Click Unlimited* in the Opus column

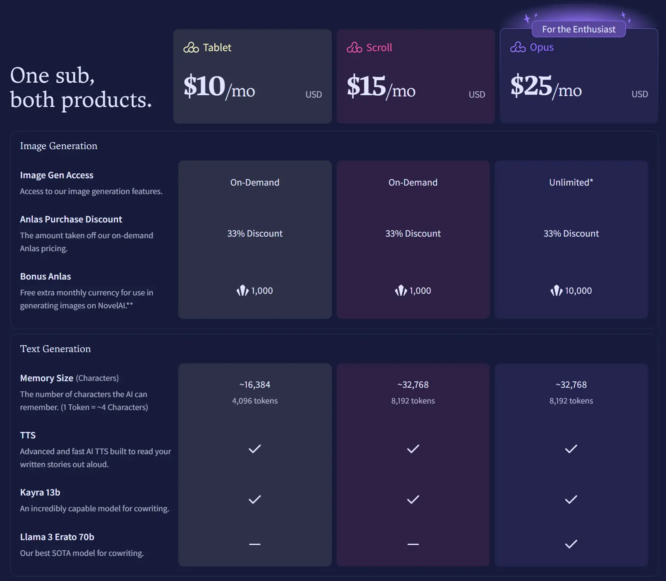coord(571,182)
